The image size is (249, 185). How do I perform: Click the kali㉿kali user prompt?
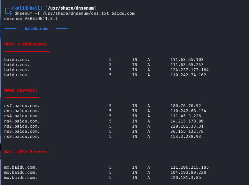tap(27, 8)
